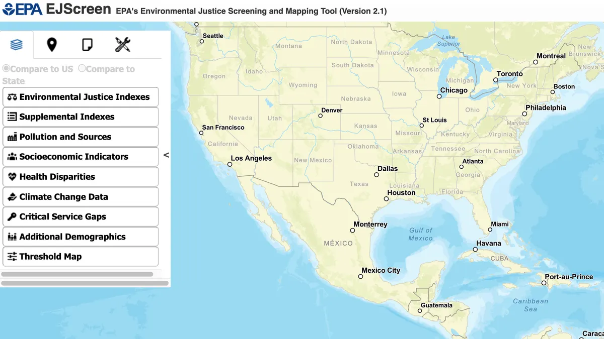This screenshot has width=604, height=339.
Task: Click the Monterrey city marker
Action: point(352,231)
